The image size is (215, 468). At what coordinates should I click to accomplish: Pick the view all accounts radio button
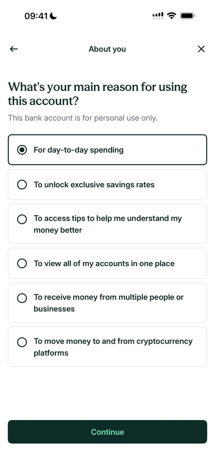22,264
